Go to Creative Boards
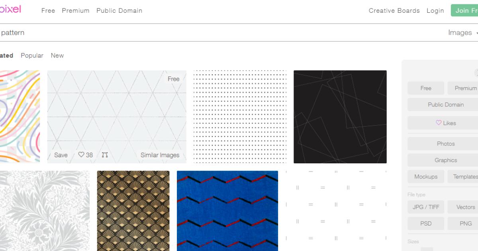 click(394, 11)
